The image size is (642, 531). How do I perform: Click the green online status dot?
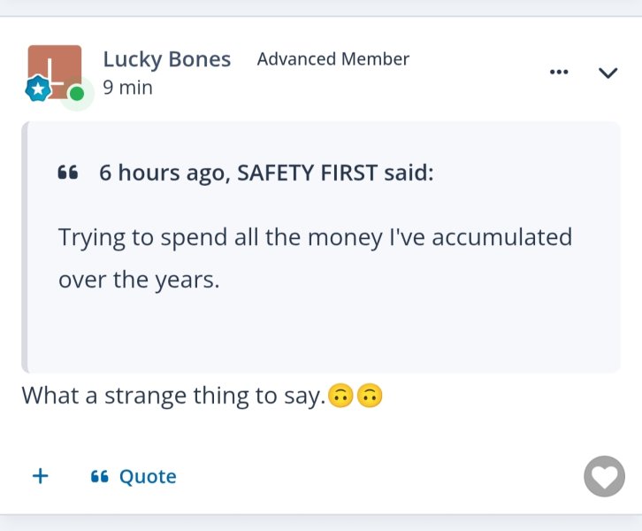pyautogui.click(x=77, y=93)
